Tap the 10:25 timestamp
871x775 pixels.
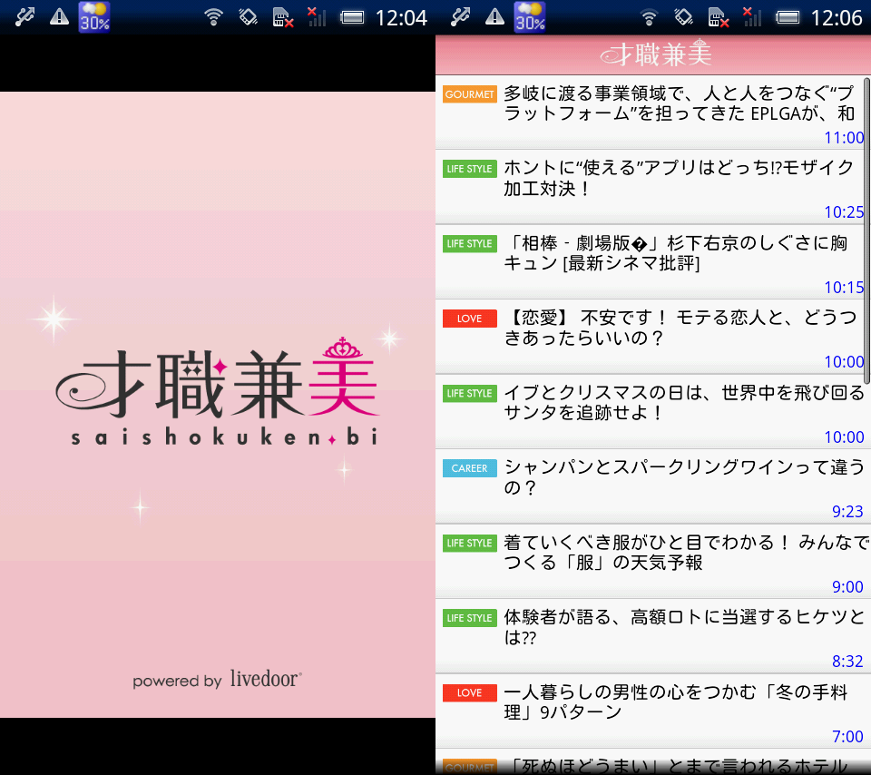point(844,211)
